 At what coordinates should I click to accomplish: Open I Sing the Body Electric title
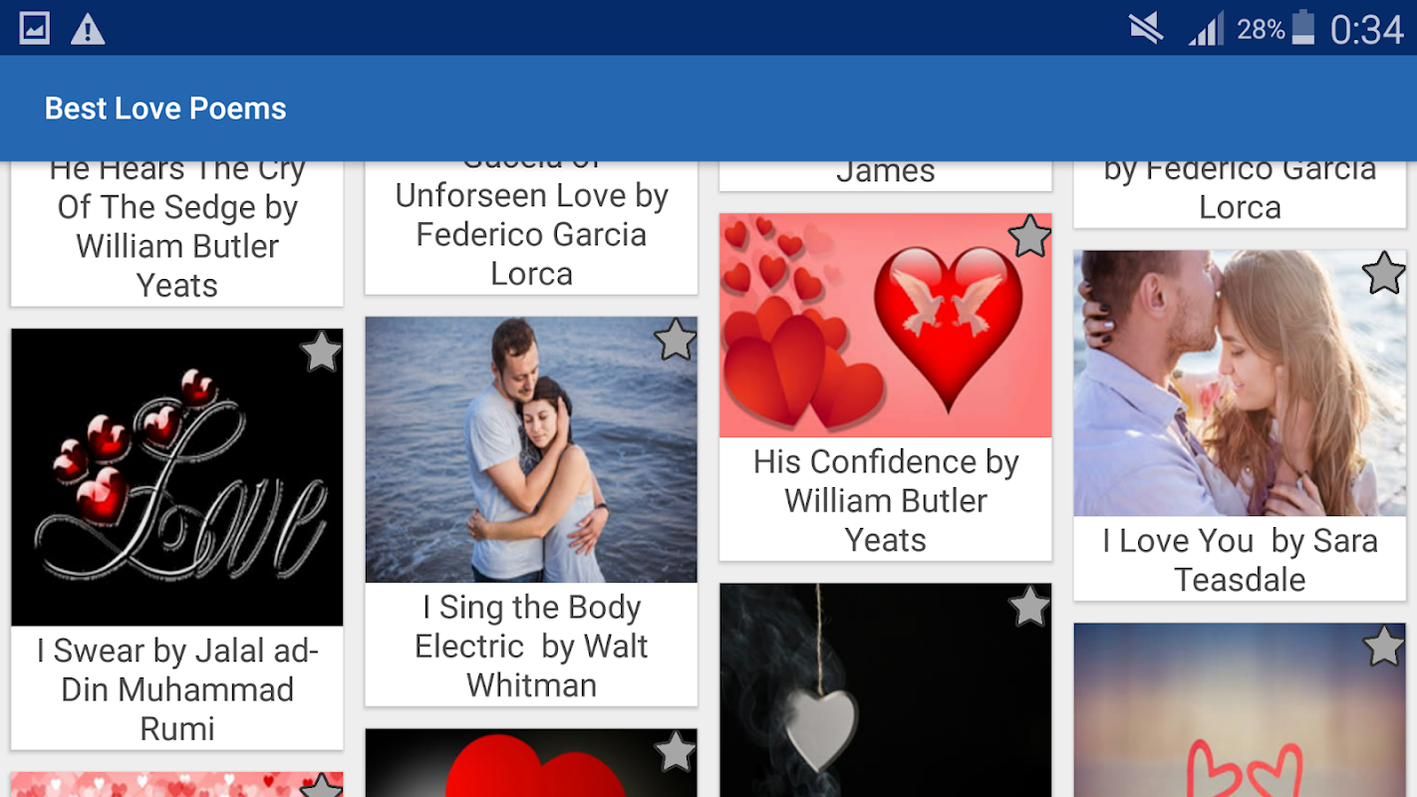tap(531, 646)
